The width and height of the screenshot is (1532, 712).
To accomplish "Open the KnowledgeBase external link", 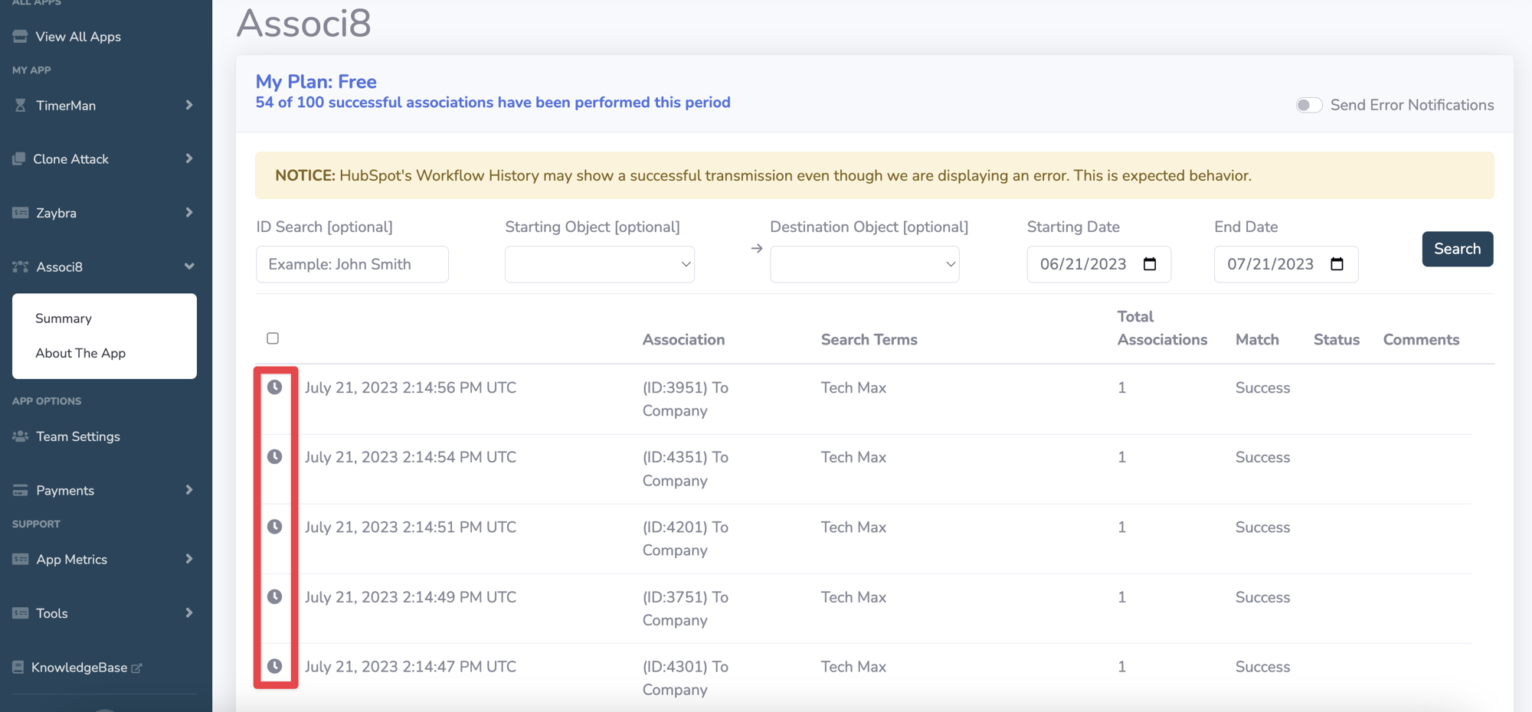I will pyautogui.click(x=79, y=667).
